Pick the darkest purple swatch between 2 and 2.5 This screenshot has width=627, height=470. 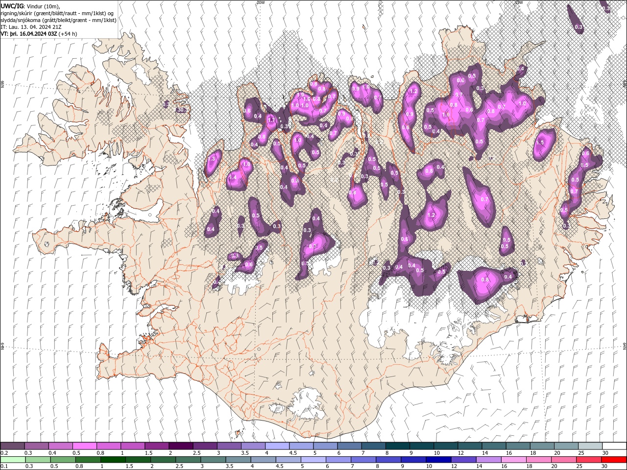click(x=180, y=446)
